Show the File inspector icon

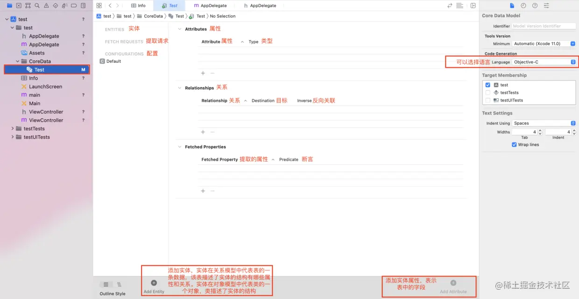[x=512, y=5]
